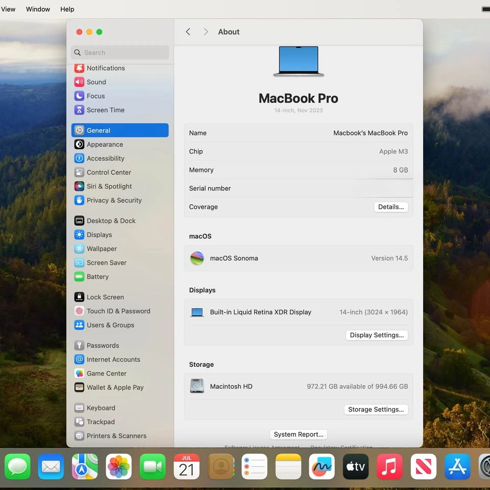Open Music from the Dock
Viewport: 490px width, 490px height.
click(x=389, y=467)
